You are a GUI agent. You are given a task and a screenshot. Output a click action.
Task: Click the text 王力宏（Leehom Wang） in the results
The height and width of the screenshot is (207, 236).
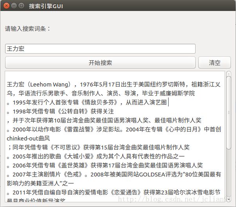[x=39, y=85]
